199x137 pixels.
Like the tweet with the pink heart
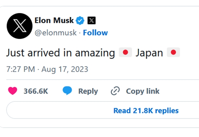point(13,91)
